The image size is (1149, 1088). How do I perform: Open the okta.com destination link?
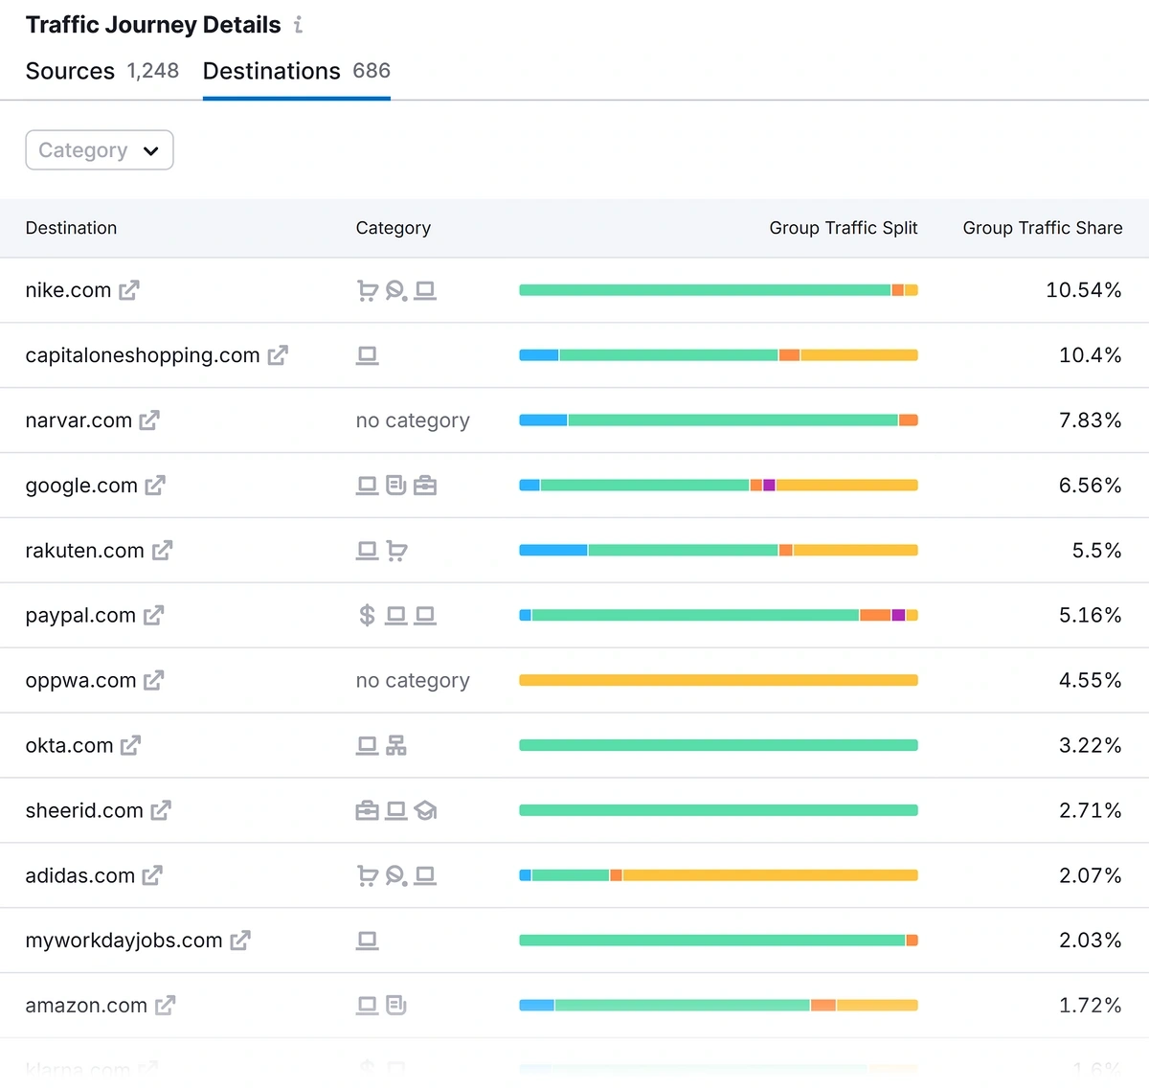coord(69,745)
